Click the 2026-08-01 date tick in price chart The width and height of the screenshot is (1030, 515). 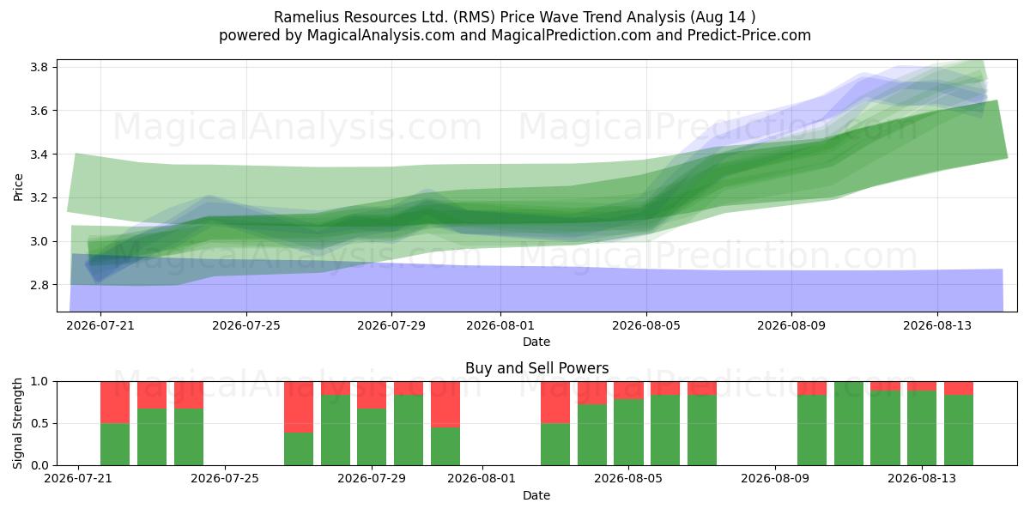click(x=500, y=325)
